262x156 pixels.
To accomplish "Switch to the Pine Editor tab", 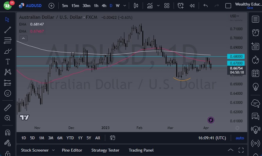I will 72,150.
